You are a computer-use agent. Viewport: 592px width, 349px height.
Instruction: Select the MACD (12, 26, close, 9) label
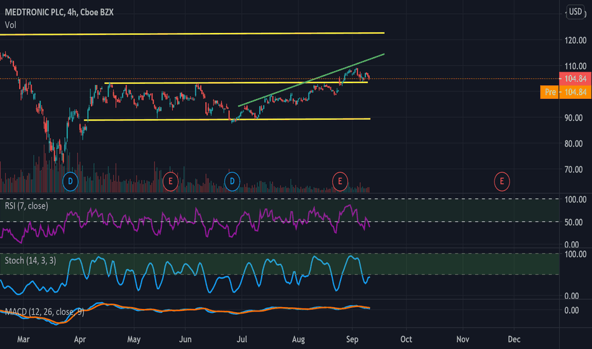pos(44,312)
